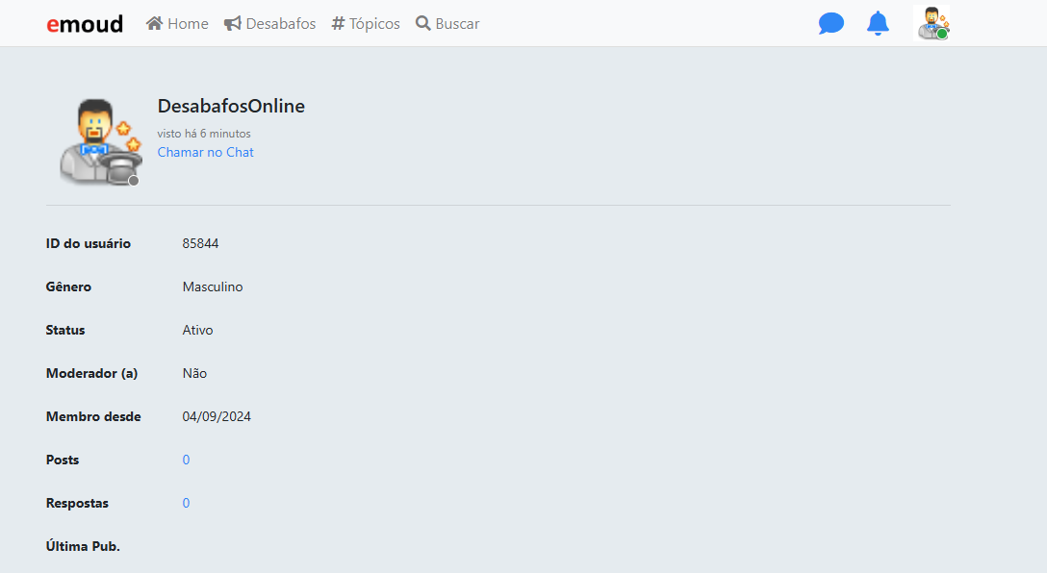Viewport: 1047px width, 573px height.
Task: Go to Desabafos section
Action: pos(269,23)
